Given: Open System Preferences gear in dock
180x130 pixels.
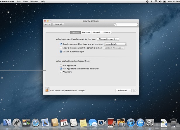Looking at the screenshot, I should pyautogui.click(x=150, y=123).
